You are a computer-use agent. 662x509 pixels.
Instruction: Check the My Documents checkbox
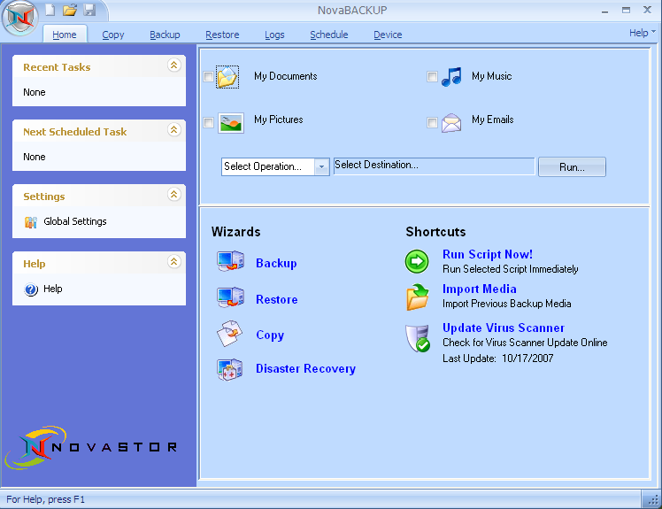[208, 76]
